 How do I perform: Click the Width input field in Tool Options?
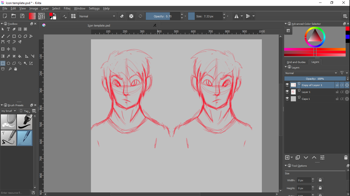click(304, 180)
